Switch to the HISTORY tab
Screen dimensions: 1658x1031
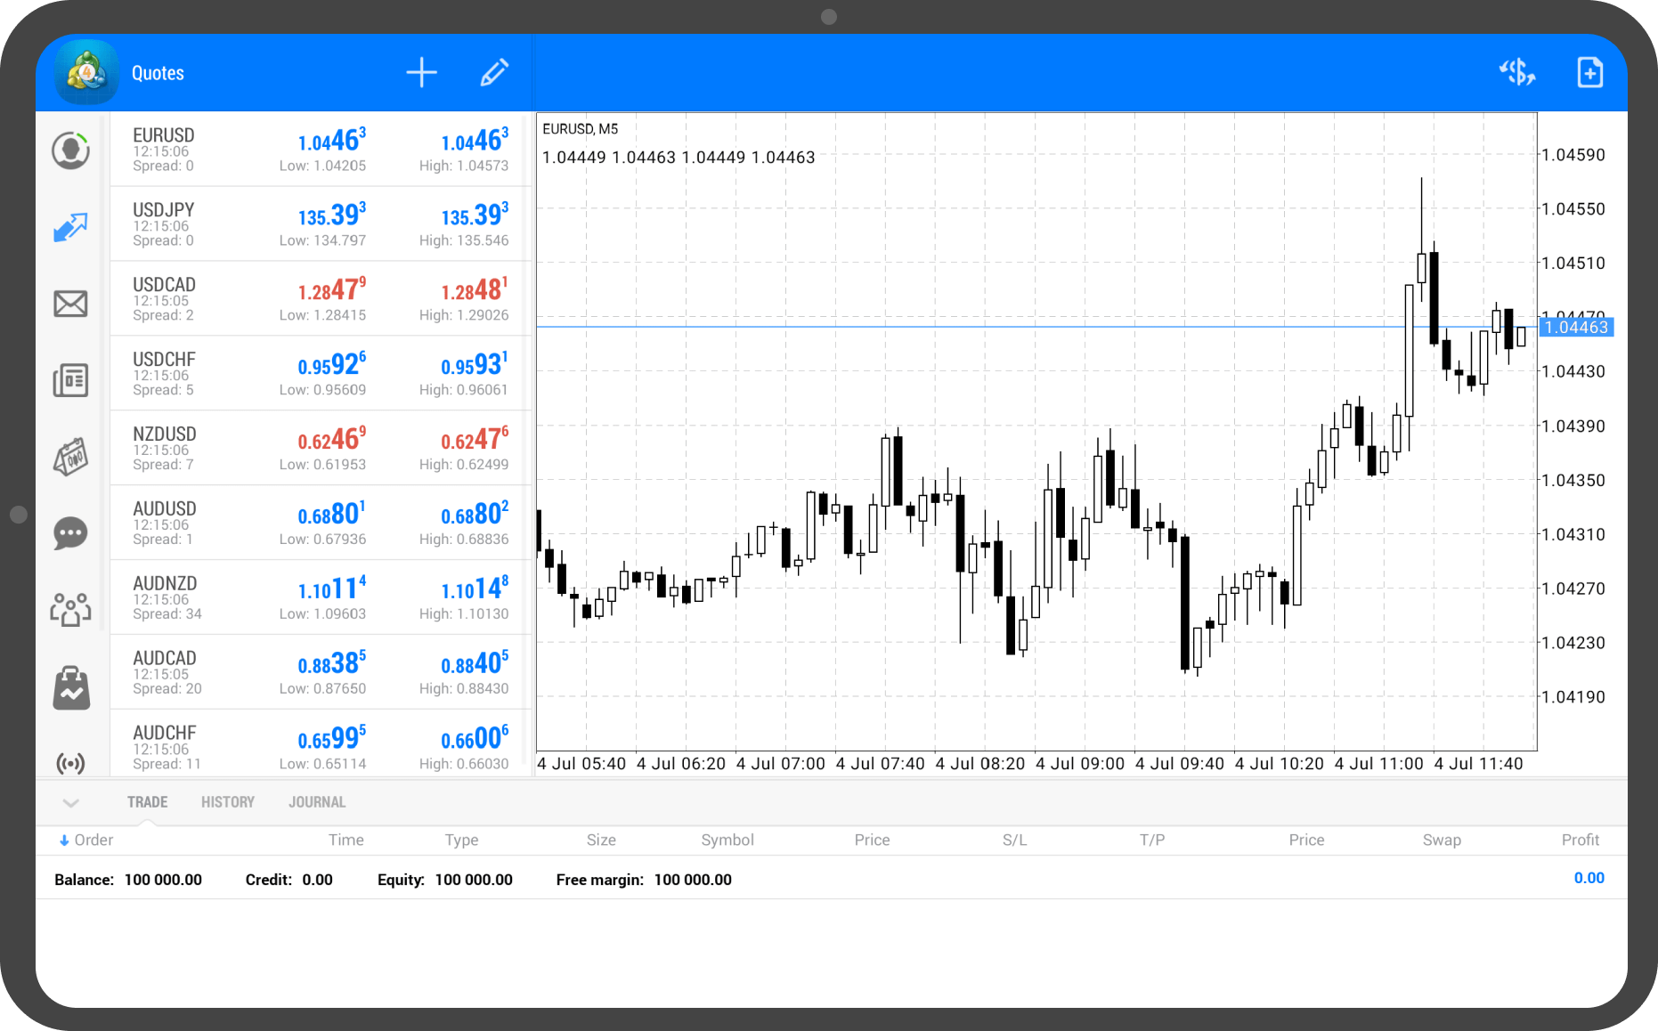[228, 802]
